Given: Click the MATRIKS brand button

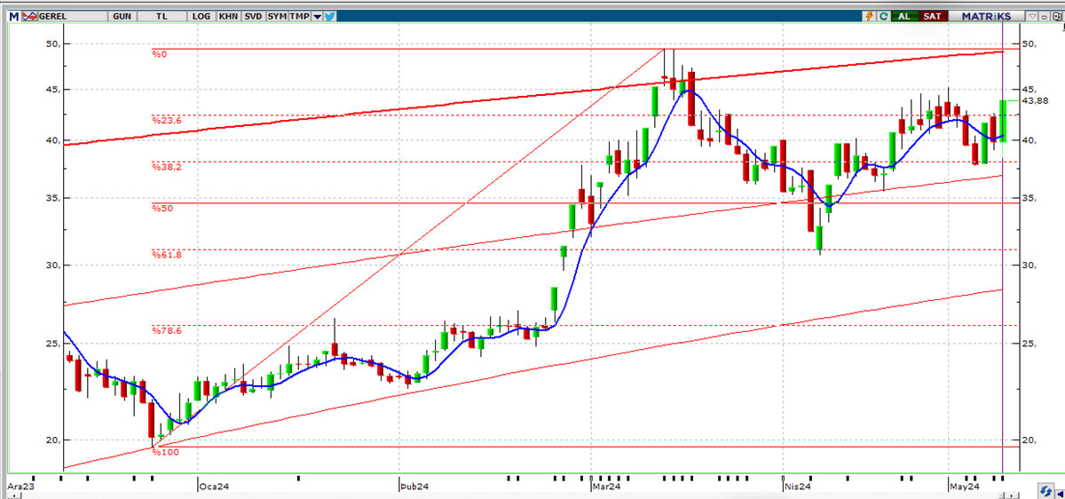Looking at the screenshot, I should (986, 16).
